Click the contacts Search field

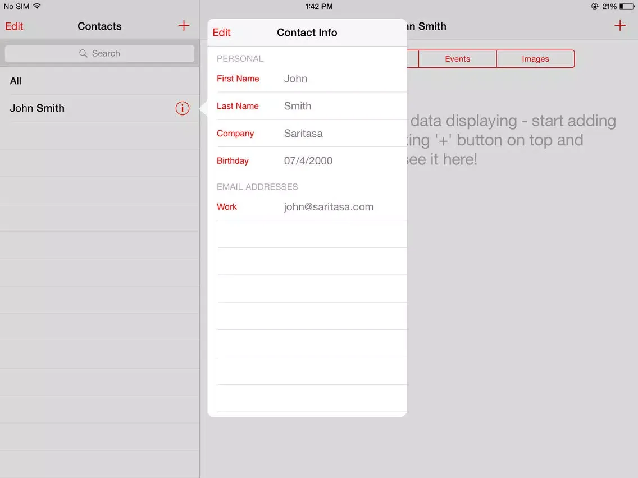pyautogui.click(x=100, y=53)
